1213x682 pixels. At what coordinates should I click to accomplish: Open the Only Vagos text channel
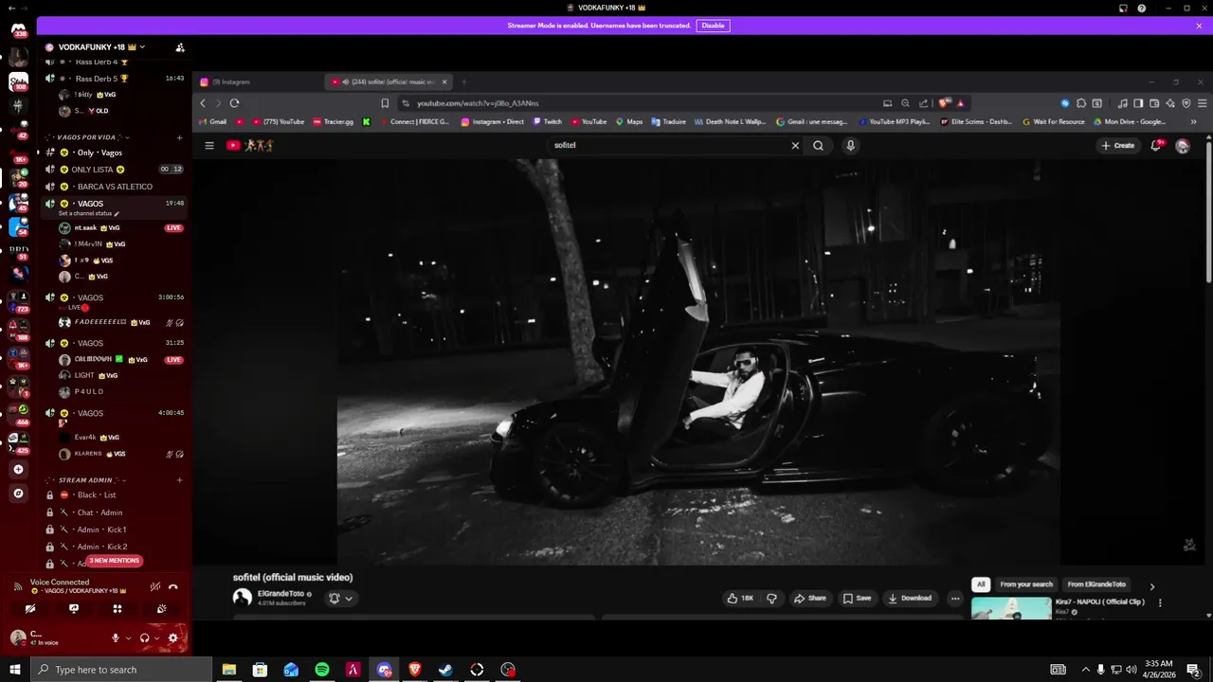(100, 153)
